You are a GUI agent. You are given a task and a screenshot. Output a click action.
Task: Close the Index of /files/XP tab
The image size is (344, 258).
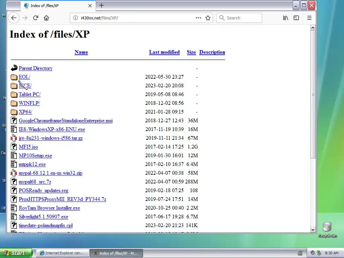tap(90, 6)
